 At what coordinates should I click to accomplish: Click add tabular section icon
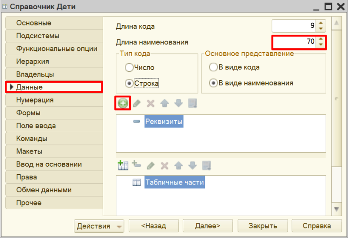(123, 165)
